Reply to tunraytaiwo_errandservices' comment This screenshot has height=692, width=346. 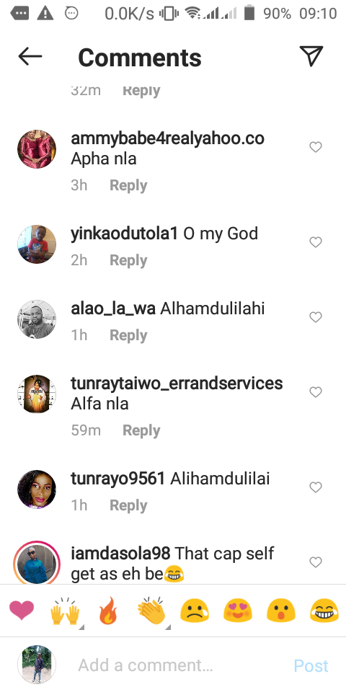coord(141,430)
